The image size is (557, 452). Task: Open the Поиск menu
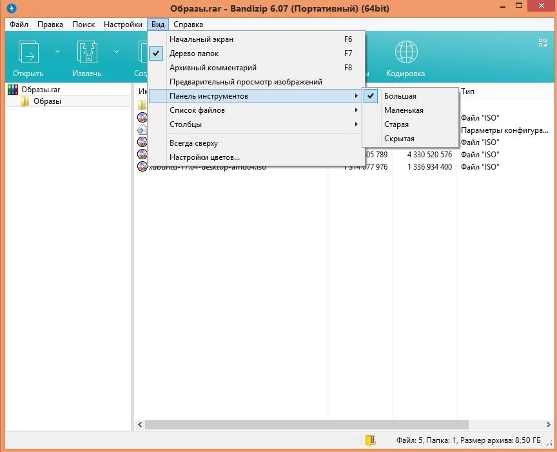click(83, 25)
